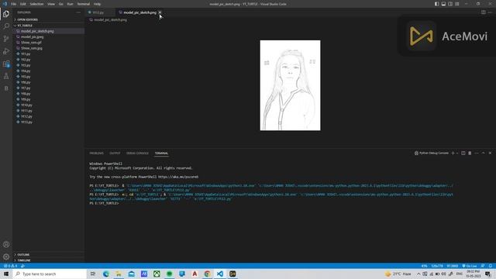Split the editor to the right

pyautogui.click(x=484, y=12)
